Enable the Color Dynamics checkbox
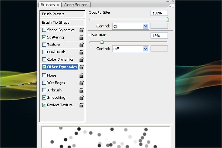This screenshot has width=222, height=148. tap(44, 59)
